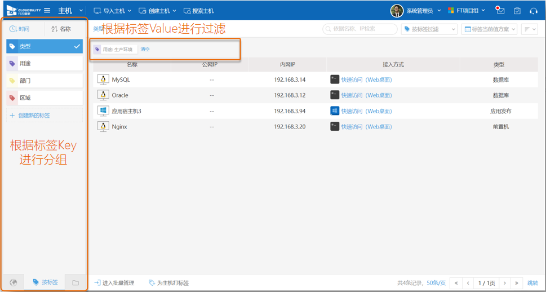This screenshot has width=546, height=292.
Task: Sort the sidebar by 时间
Action: pos(20,29)
